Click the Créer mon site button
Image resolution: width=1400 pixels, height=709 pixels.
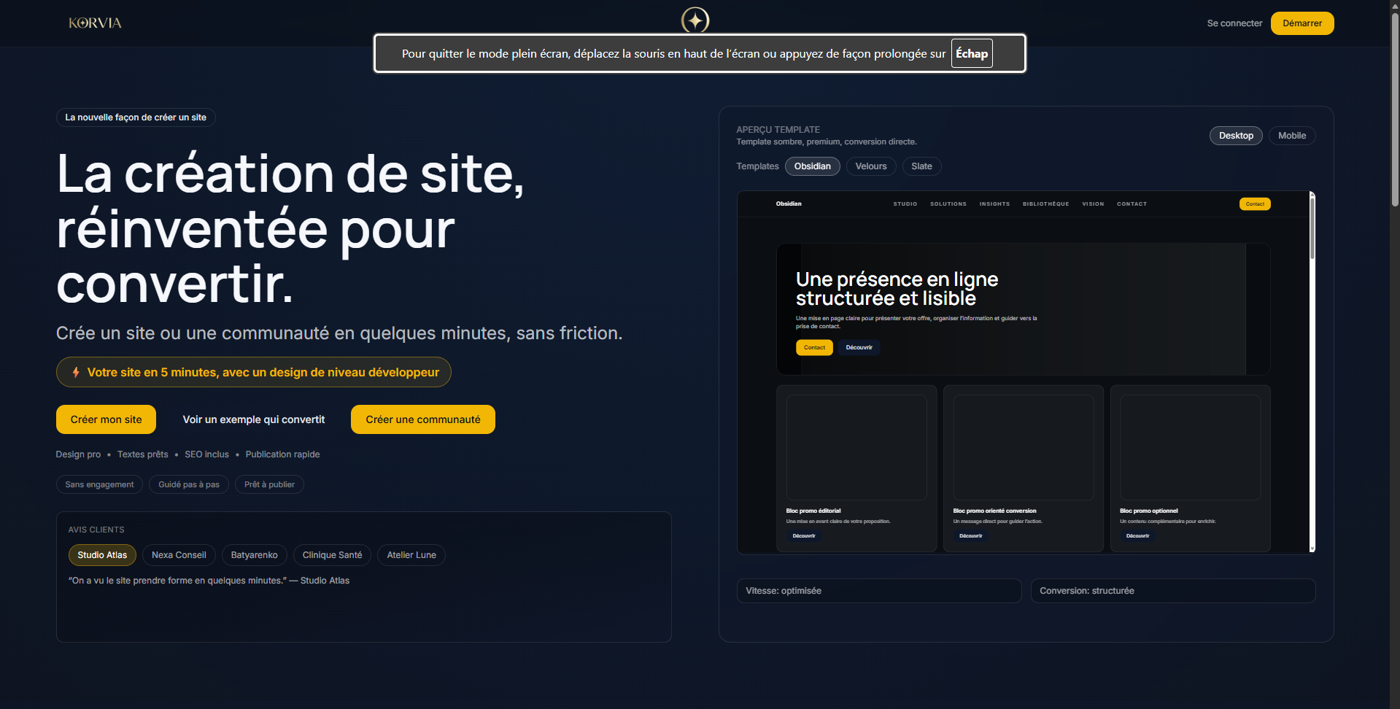point(106,419)
